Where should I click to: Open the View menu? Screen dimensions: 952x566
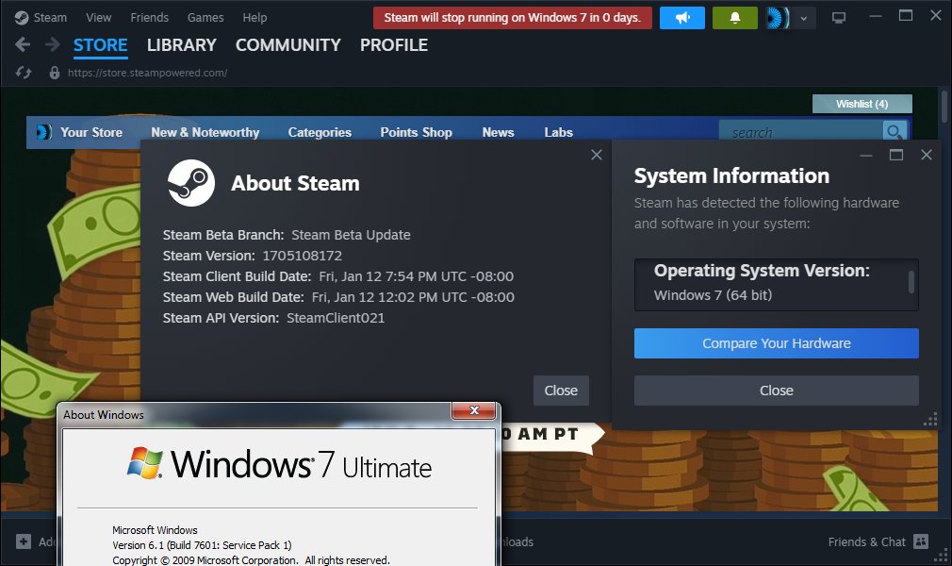tap(98, 18)
